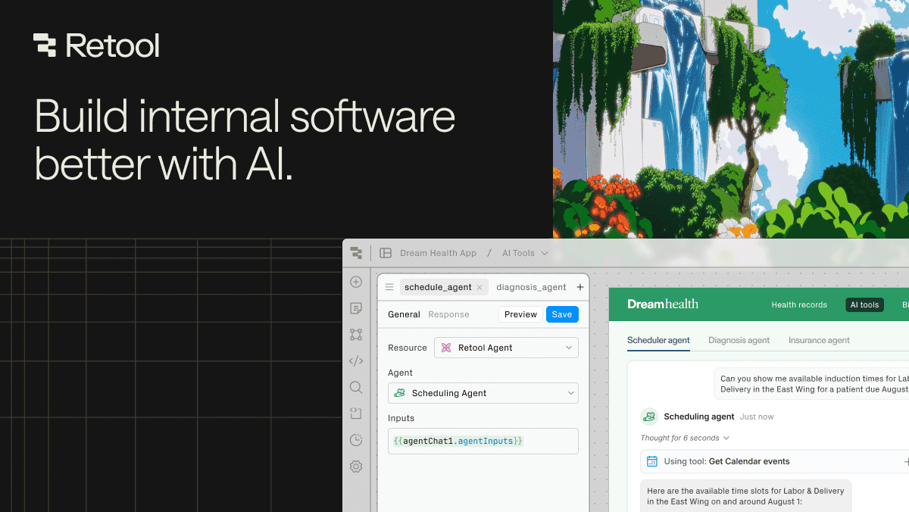
Task: Select the Diagnosis agent tab in Dream health
Action: coord(739,340)
